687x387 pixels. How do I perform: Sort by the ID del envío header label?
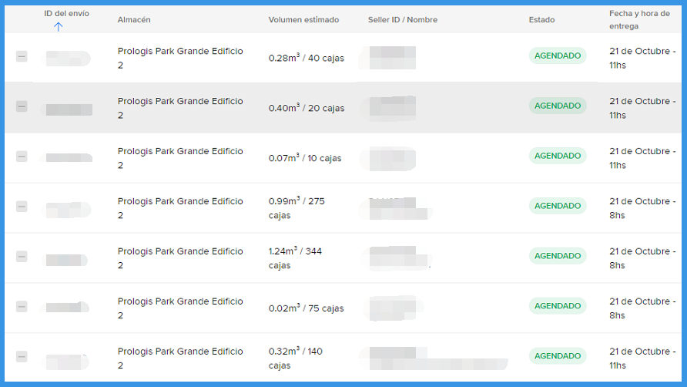point(66,14)
